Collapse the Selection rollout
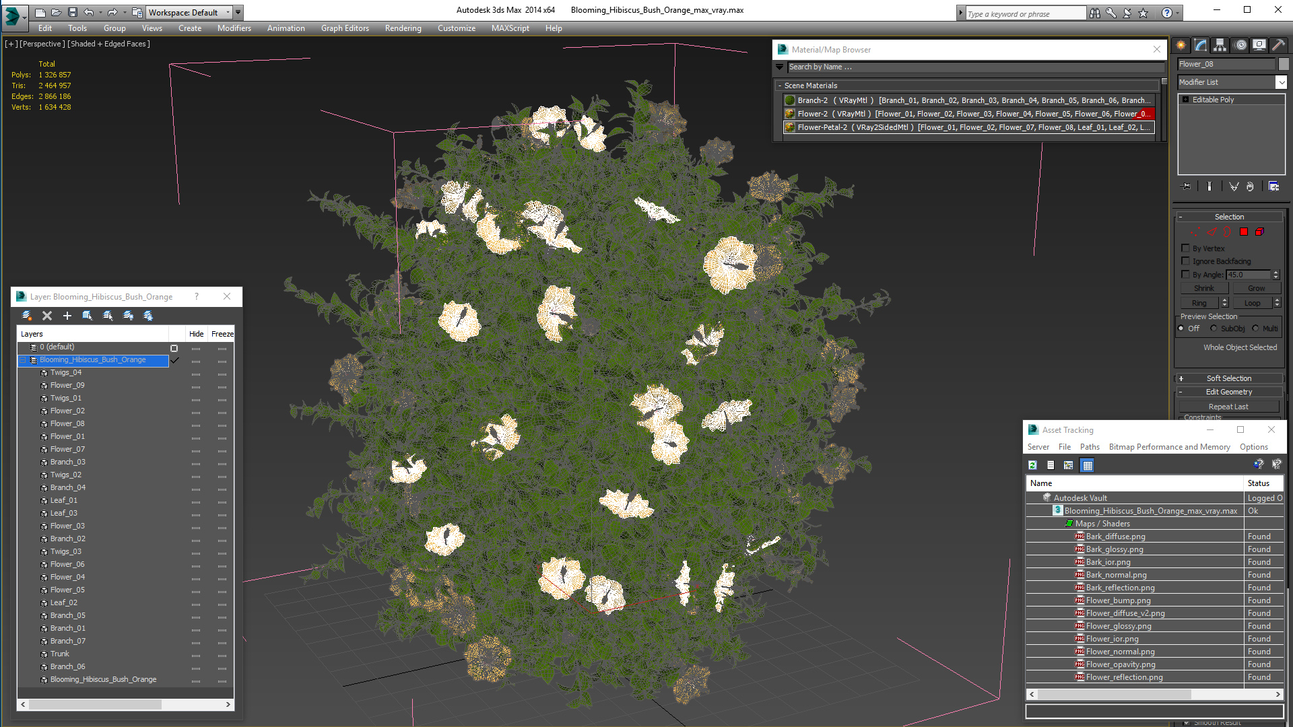This screenshot has width=1293, height=727. point(1229,217)
